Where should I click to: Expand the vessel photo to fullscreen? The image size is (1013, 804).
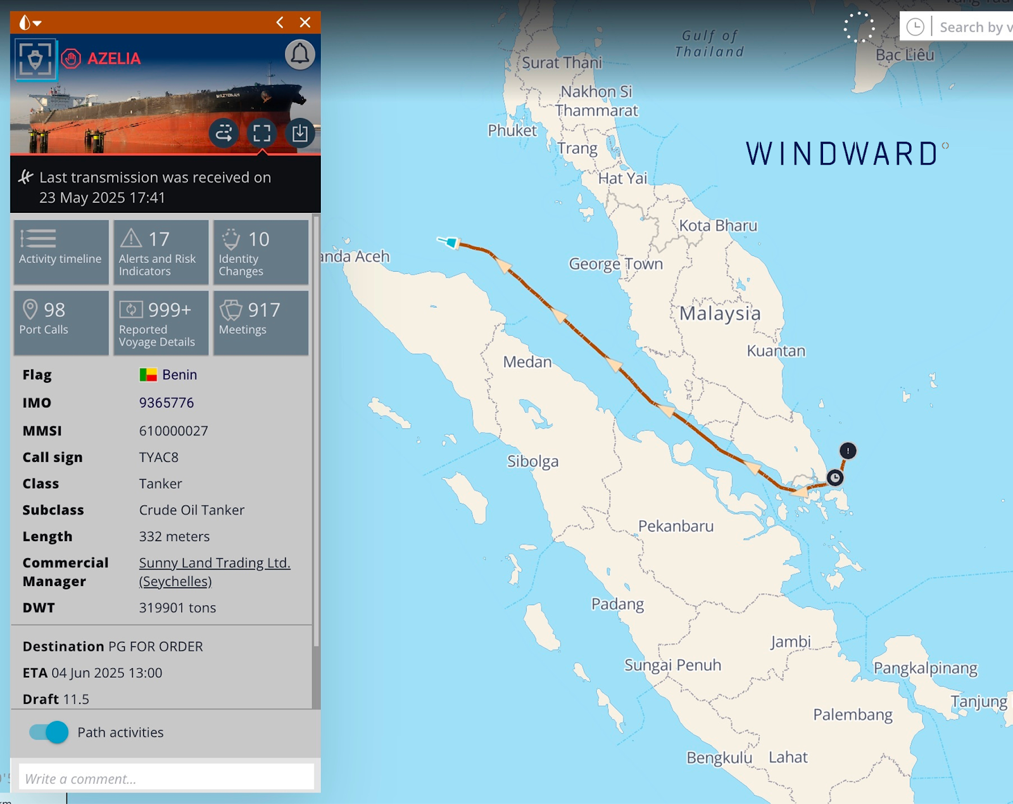pyautogui.click(x=261, y=133)
